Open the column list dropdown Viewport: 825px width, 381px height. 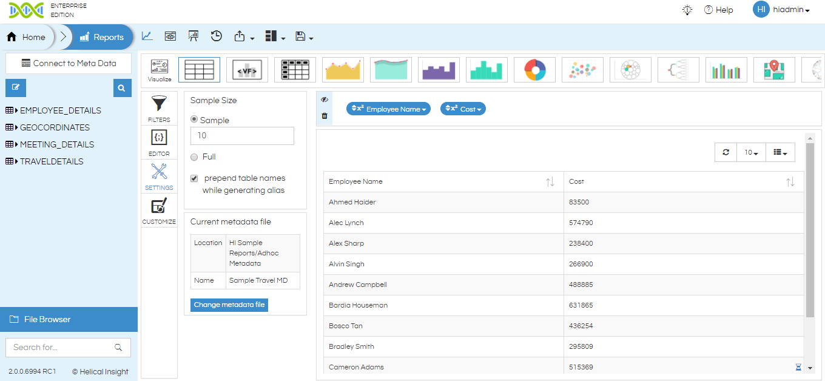coord(781,153)
